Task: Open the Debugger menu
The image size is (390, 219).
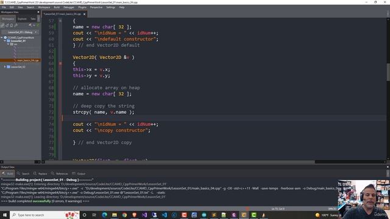Action: (69, 7)
